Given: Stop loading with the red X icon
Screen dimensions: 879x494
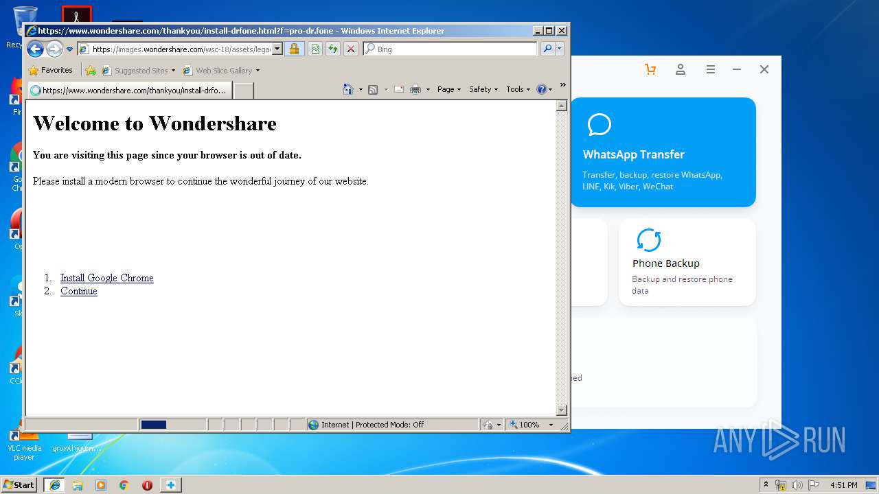Looking at the screenshot, I should [x=351, y=49].
